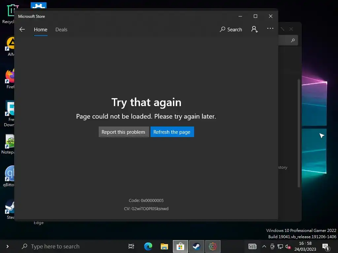Image resolution: width=338 pixels, height=253 pixels.
Task: Expand the hidden system tray icons
Action: [264, 246]
